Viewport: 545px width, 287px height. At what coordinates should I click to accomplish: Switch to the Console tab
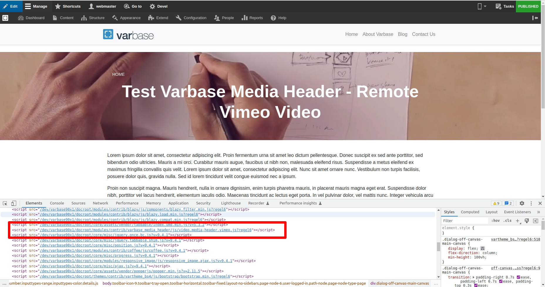[x=57, y=203]
